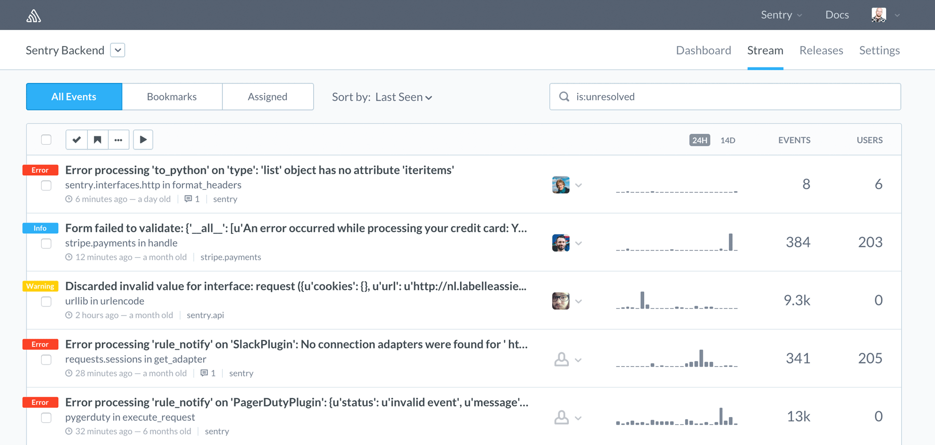The image size is (935, 445).
Task: Switch graph range to 14D
Action: coord(728,140)
